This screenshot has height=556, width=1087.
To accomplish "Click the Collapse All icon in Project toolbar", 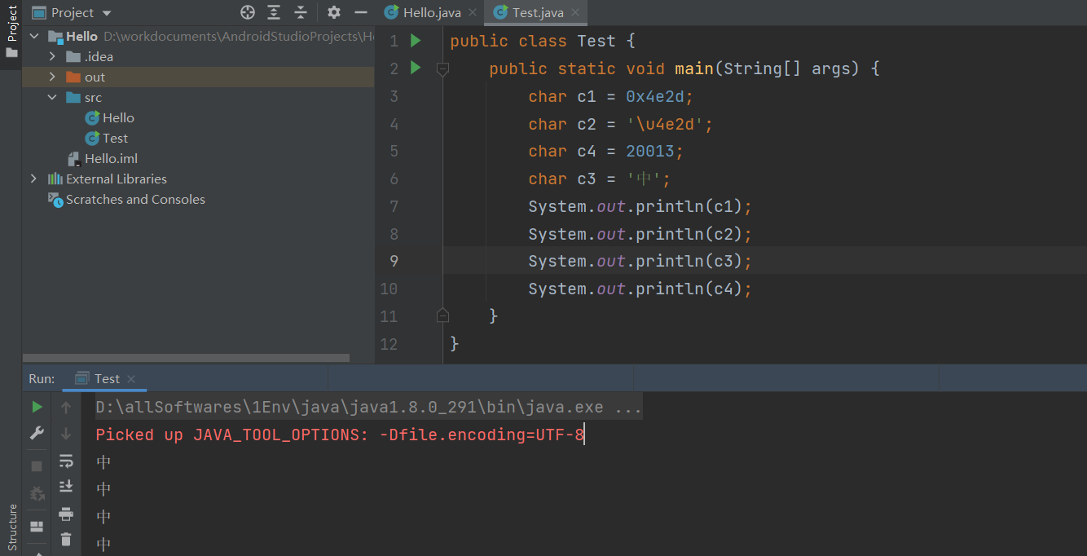I will coord(301,12).
